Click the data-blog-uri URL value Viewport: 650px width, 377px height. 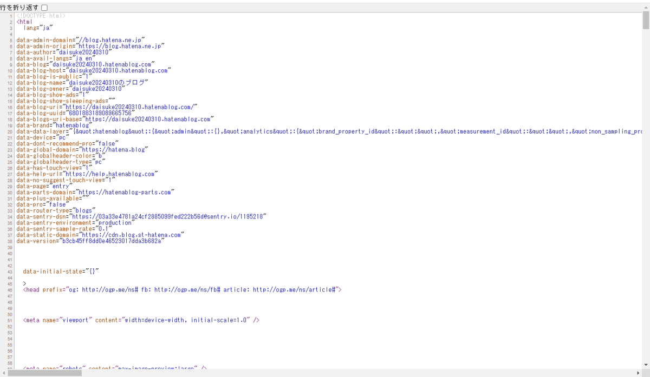pos(131,107)
